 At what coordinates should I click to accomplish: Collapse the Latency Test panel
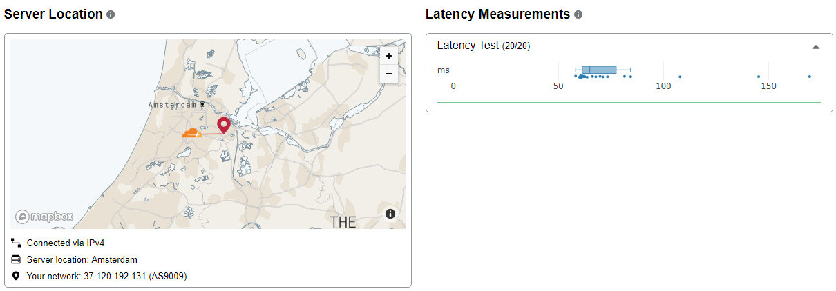pos(815,47)
